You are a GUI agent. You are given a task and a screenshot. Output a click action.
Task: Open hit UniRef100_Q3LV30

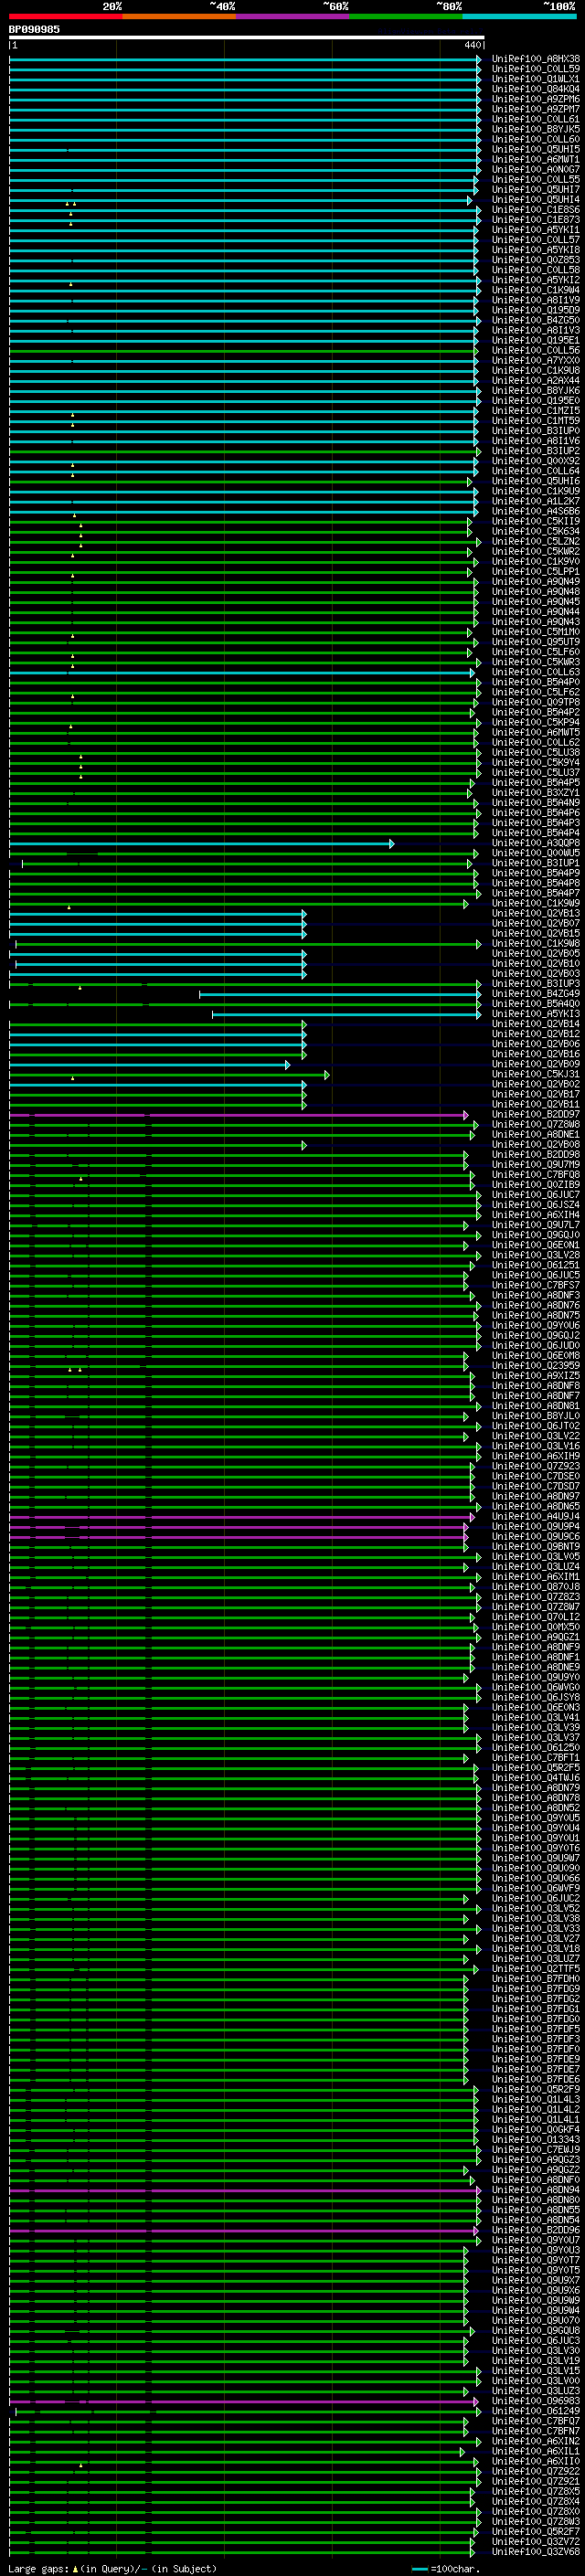pos(536,2350)
